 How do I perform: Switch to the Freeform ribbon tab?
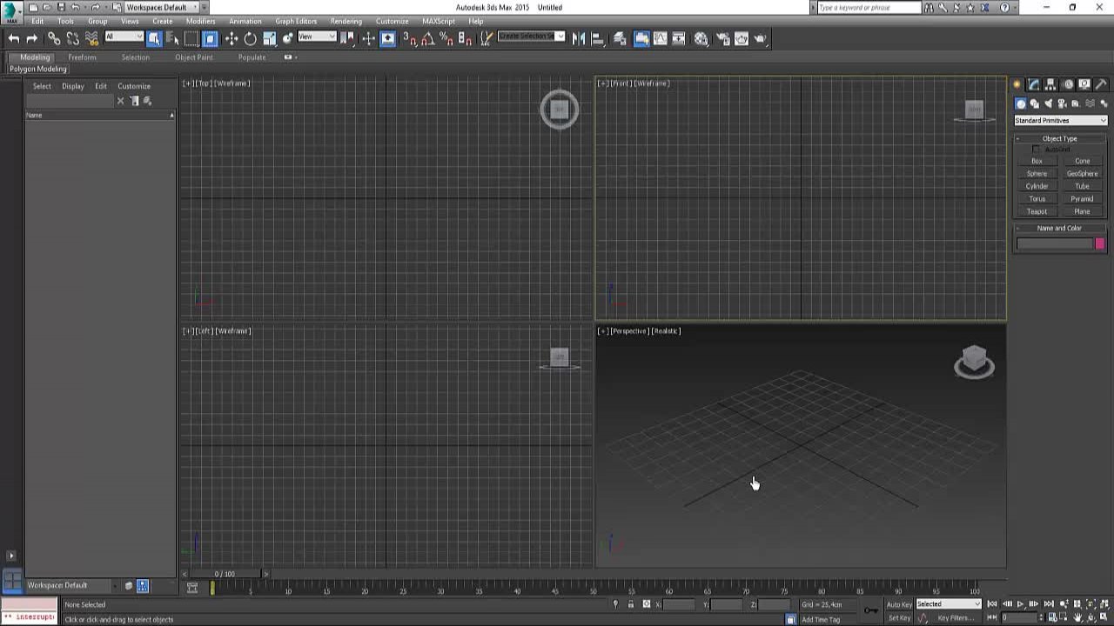tap(82, 57)
